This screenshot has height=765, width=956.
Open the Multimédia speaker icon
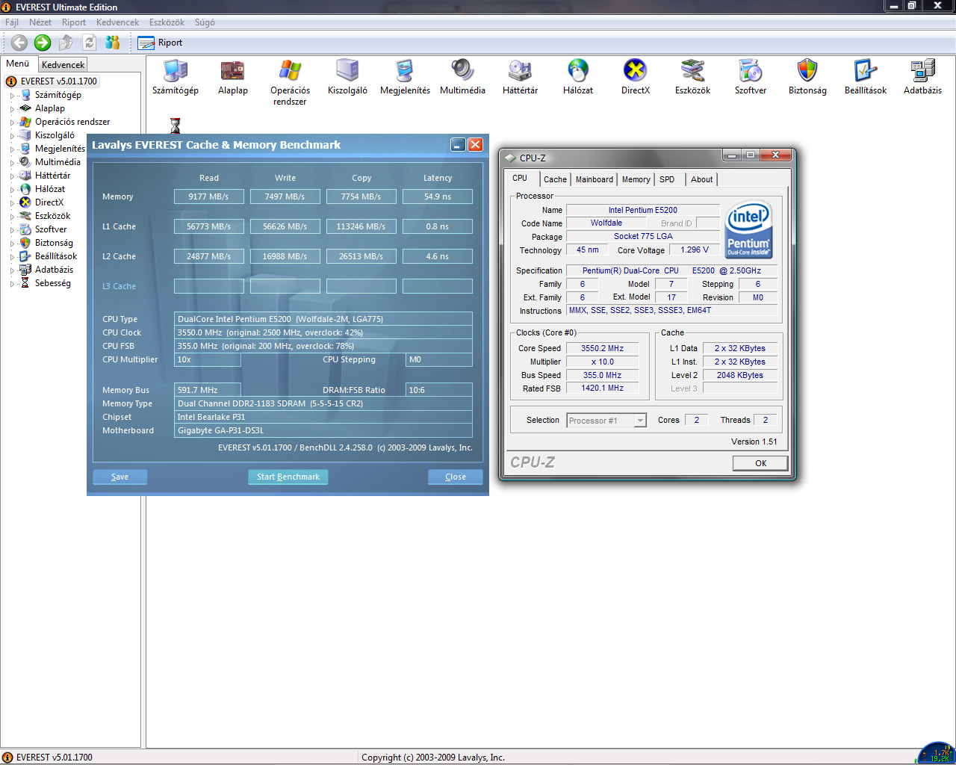pos(462,78)
